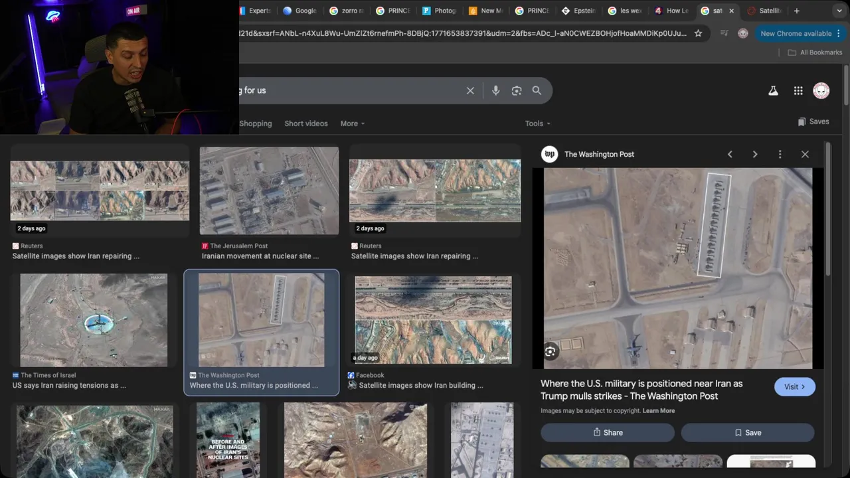Open the large preview airbase image
The width and height of the screenshot is (850, 478).
tap(678, 268)
